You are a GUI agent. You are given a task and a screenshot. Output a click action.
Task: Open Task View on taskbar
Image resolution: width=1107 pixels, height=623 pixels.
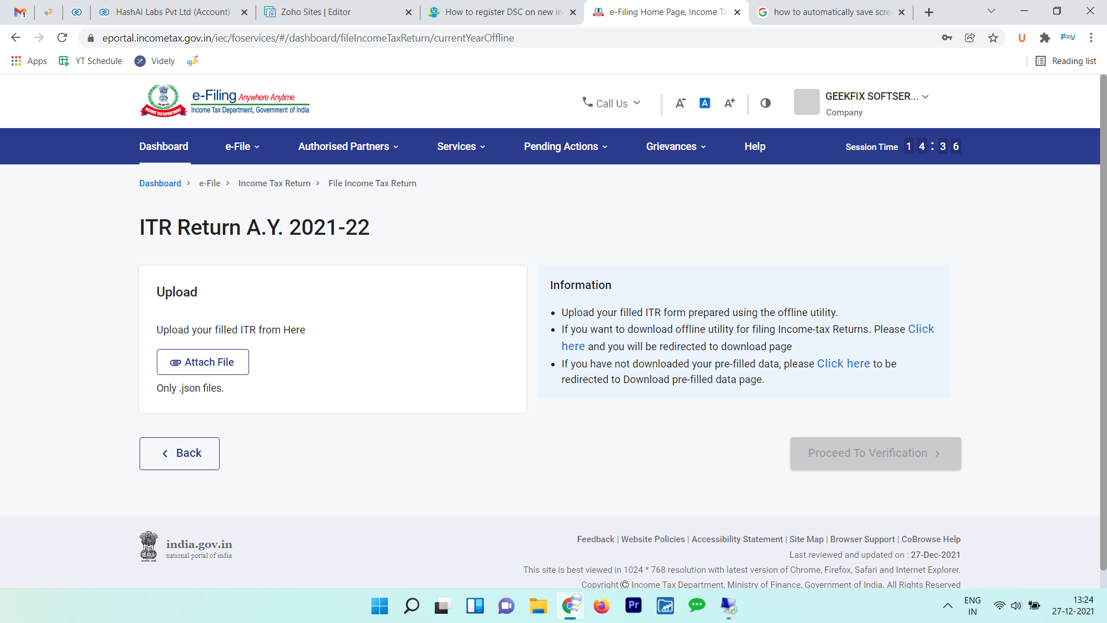point(442,606)
